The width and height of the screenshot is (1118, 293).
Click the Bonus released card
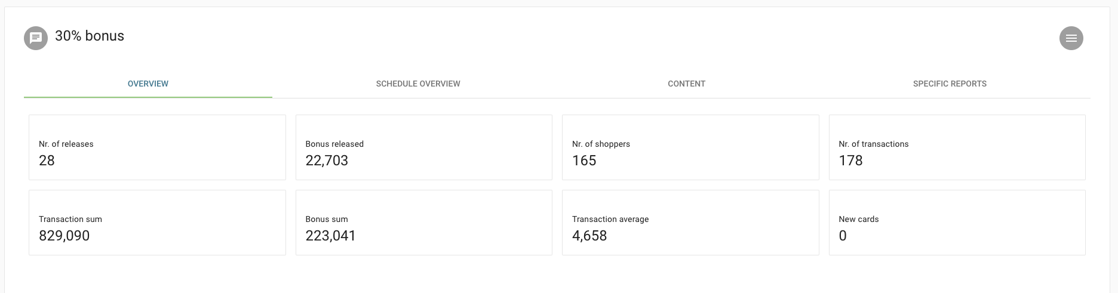[424, 147]
